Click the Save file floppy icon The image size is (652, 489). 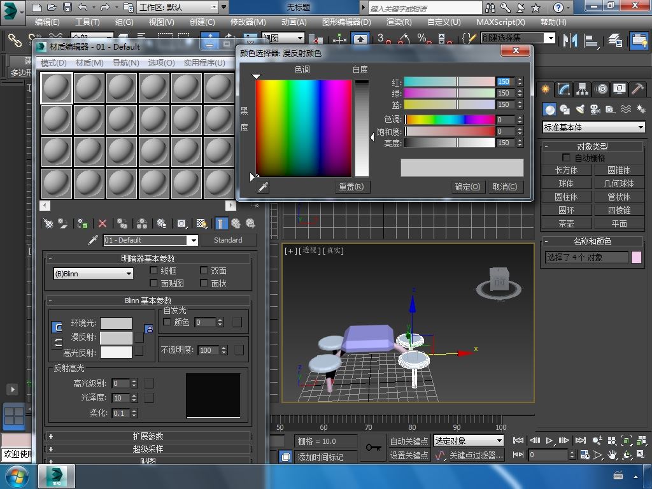[x=67, y=8]
